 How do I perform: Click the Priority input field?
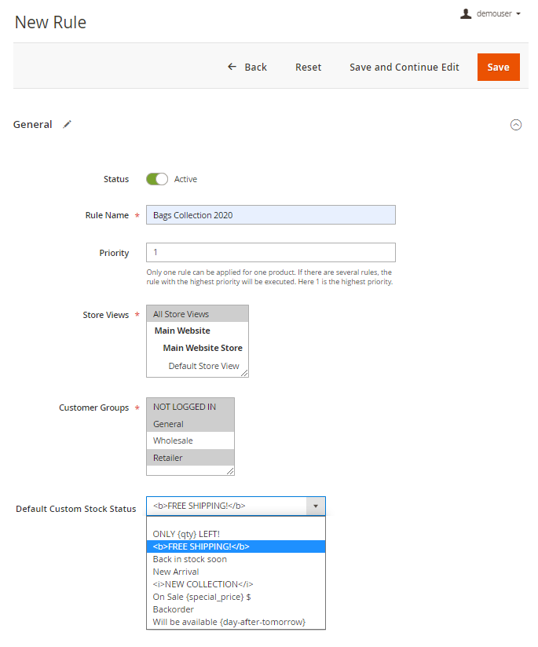[x=270, y=252]
